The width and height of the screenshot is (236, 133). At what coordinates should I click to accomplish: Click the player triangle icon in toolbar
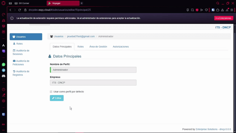pyautogui.click(x=202, y=10)
